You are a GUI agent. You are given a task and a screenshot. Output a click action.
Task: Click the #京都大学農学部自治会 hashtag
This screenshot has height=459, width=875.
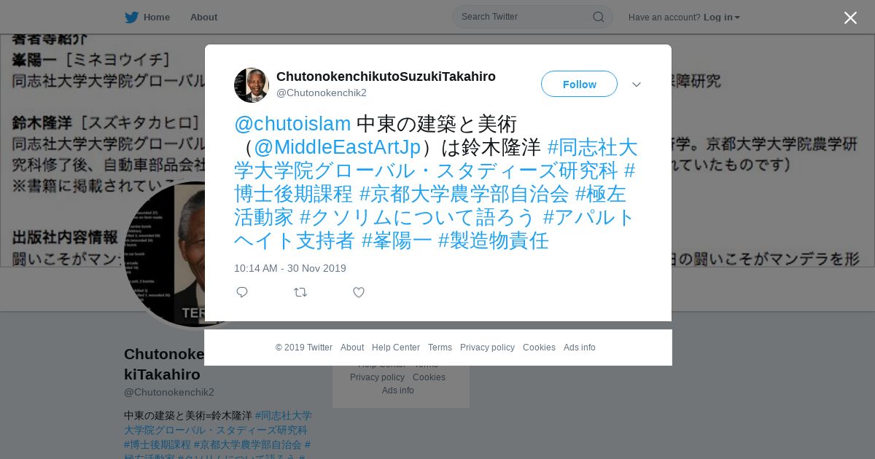click(x=464, y=194)
